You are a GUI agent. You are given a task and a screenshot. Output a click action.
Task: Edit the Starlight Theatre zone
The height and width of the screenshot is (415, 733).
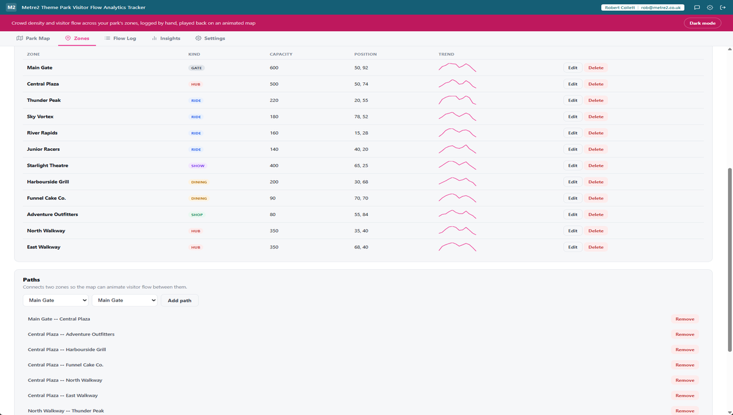(x=572, y=165)
